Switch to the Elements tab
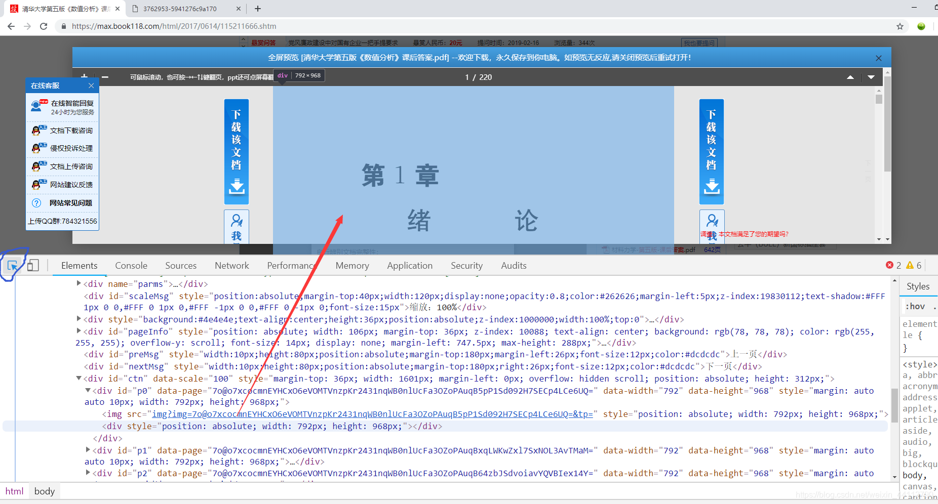The height and width of the screenshot is (504, 938). click(x=79, y=266)
